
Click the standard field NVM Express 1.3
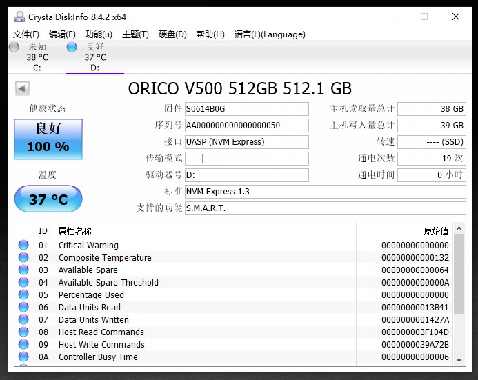tap(326, 192)
